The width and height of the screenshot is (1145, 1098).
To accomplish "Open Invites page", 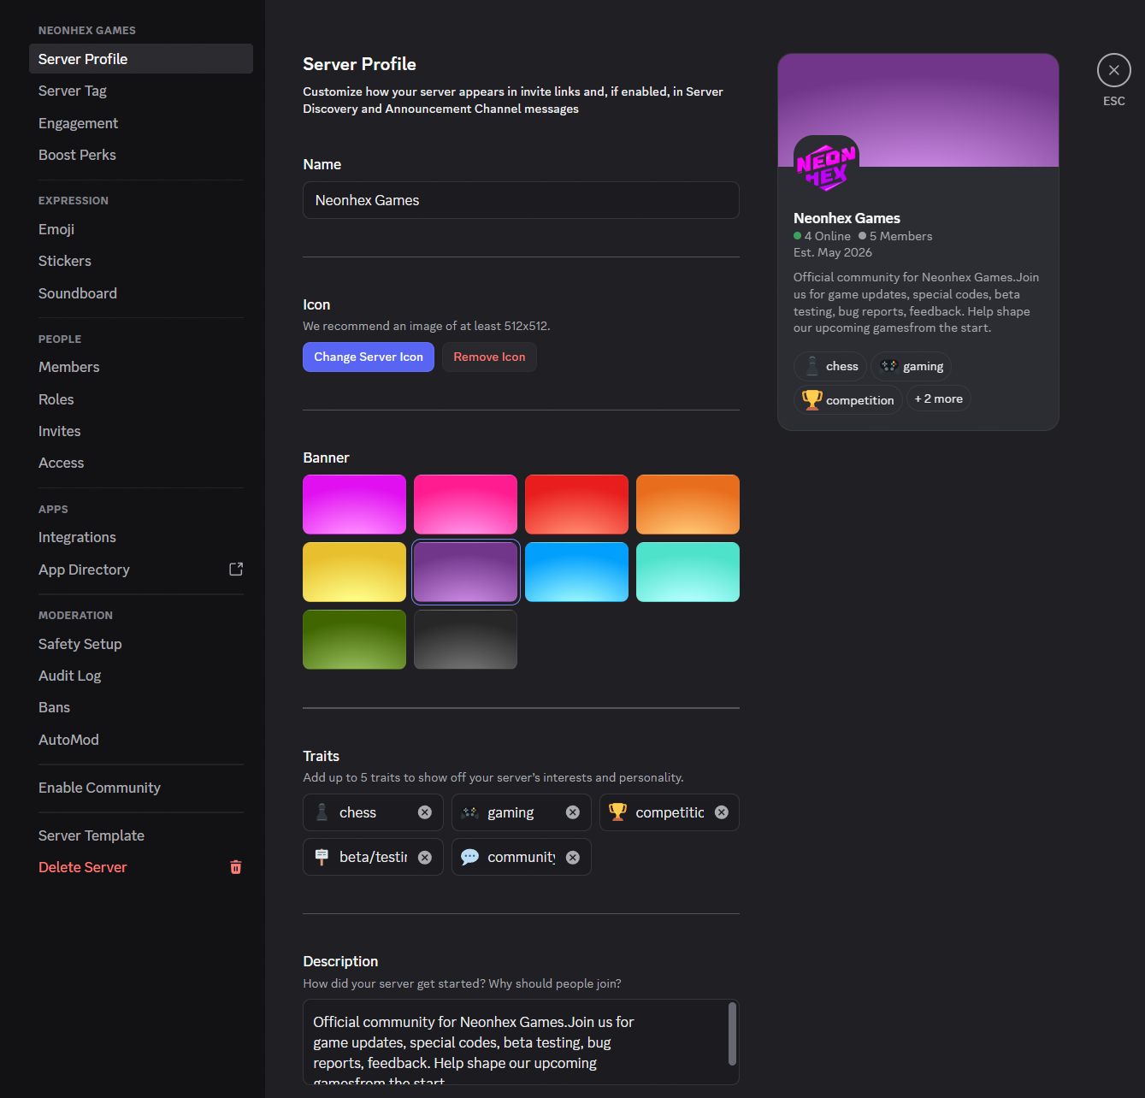I will pos(141,431).
